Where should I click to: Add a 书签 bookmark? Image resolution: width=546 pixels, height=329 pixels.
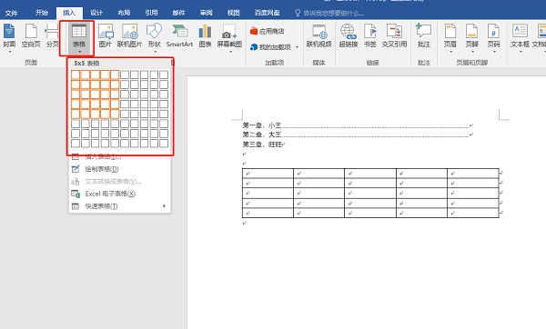click(x=369, y=35)
